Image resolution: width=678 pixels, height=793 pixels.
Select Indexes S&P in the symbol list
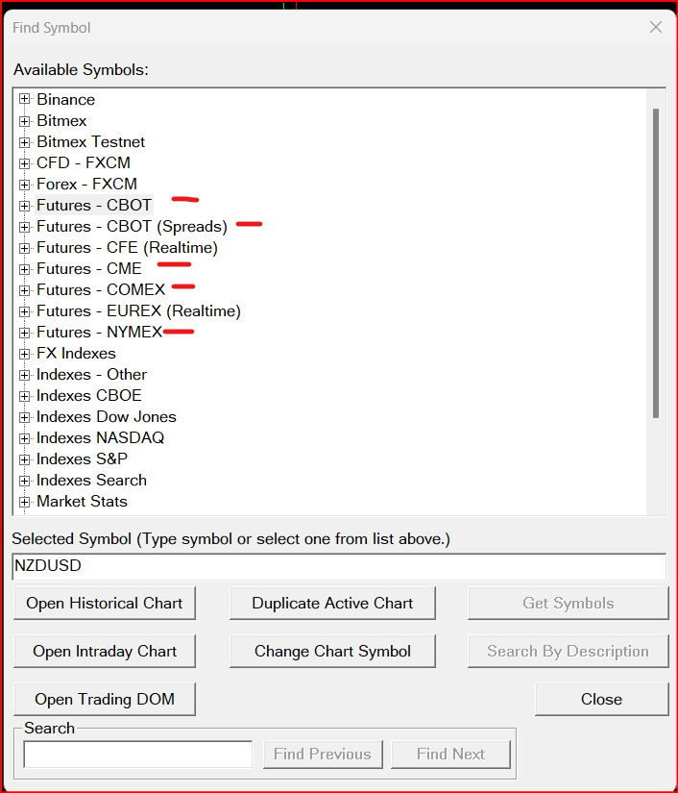coord(82,458)
